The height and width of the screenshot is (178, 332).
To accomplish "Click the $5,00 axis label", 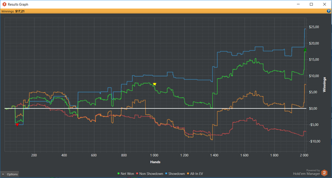I will click(x=313, y=92).
